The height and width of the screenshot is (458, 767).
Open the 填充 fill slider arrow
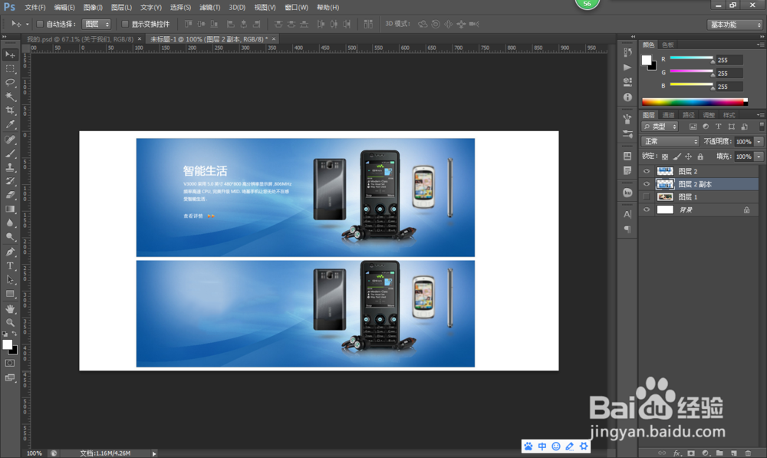coord(759,157)
